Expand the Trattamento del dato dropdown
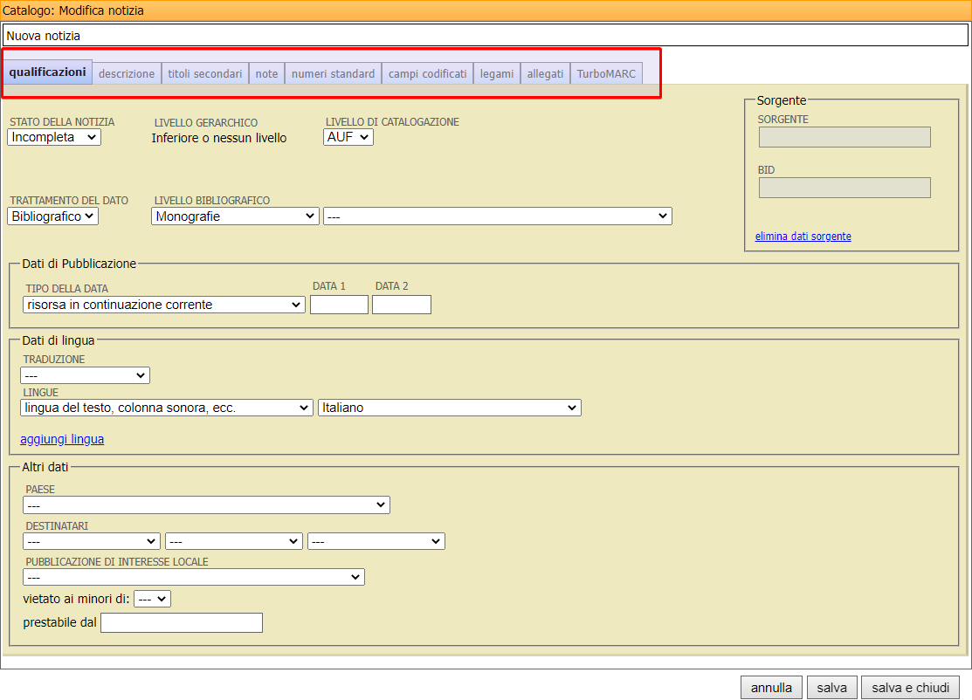972x700 pixels. pos(53,216)
